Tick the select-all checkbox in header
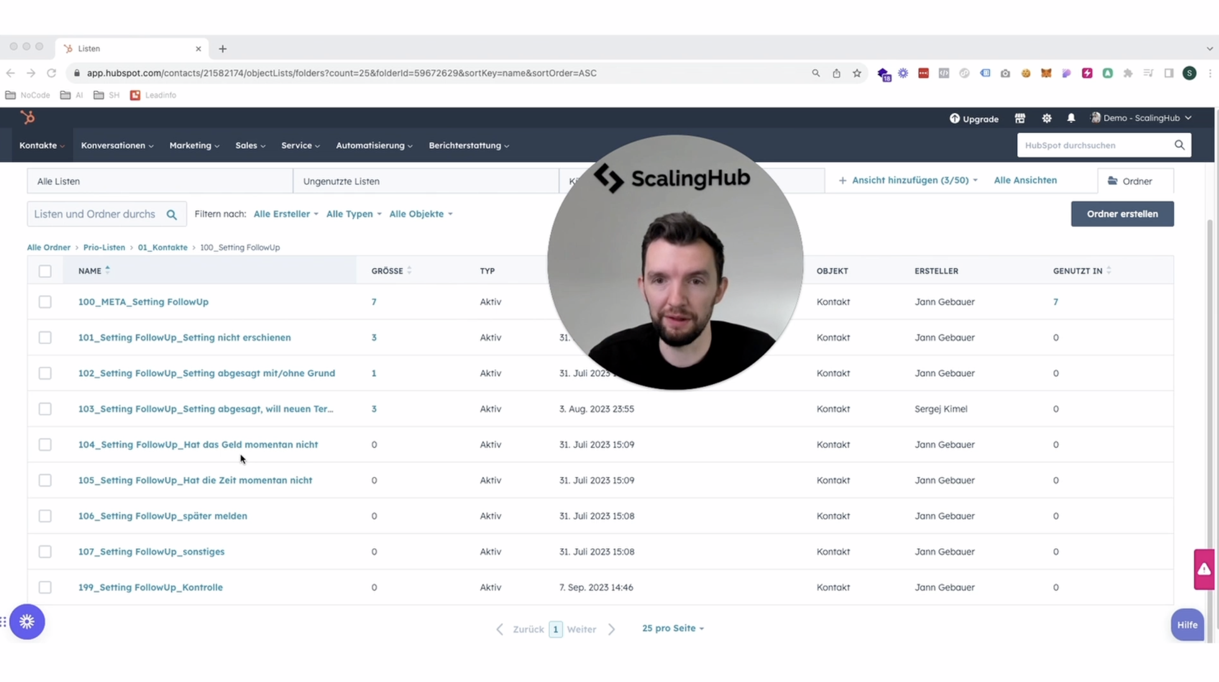This screenshot has width=1219, height=682. [45, 271]
